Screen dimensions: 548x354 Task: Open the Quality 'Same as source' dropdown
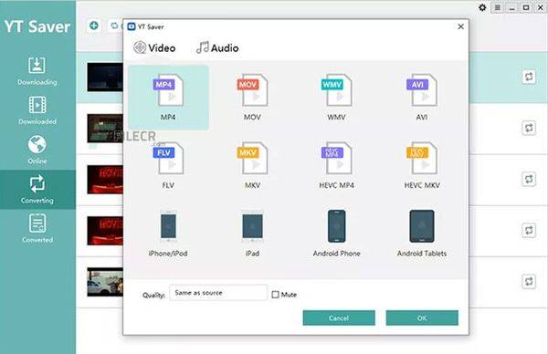(x=218, y=293)
